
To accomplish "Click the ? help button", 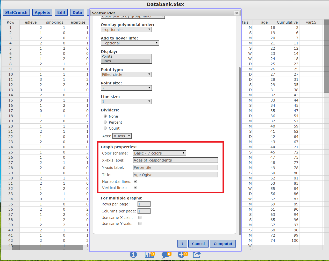I will coord(182,244).
